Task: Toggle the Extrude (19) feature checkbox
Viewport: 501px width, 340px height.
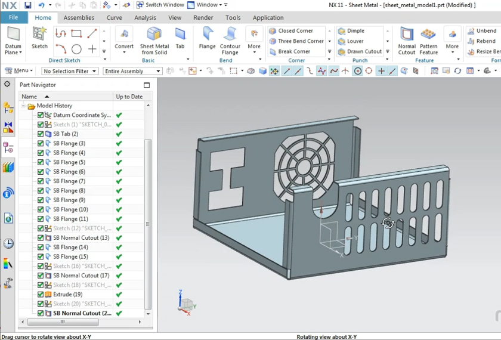Action: 41,294
